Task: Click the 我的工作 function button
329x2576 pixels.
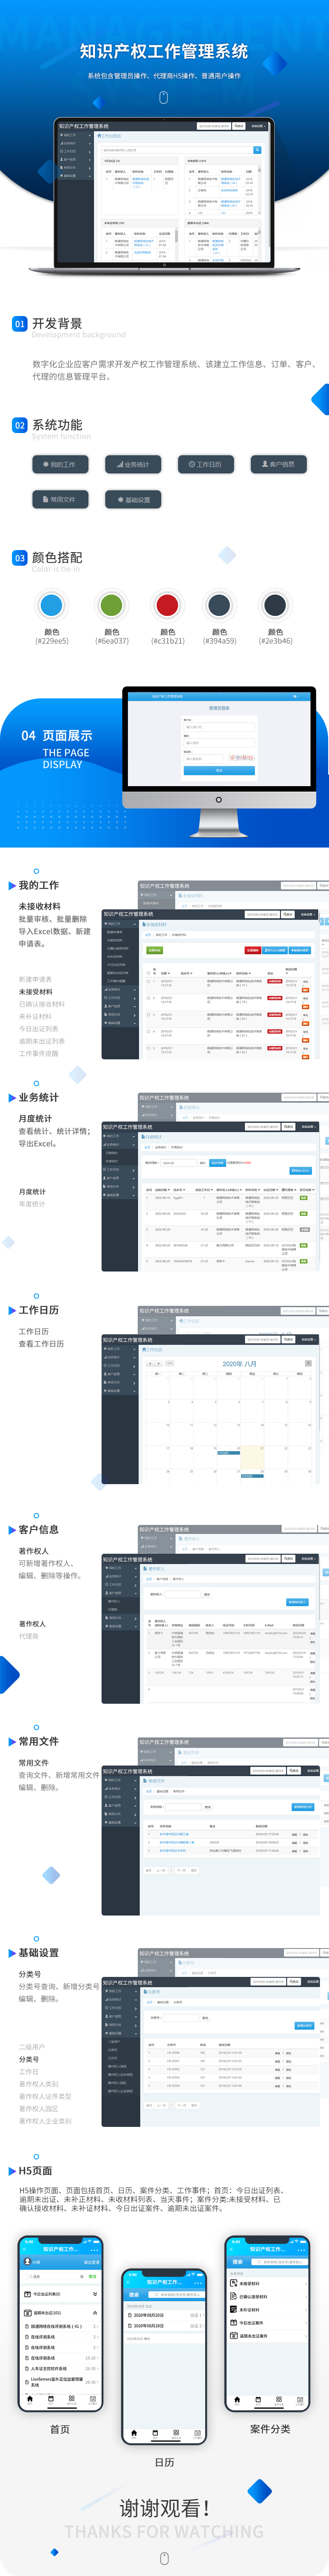Action: point(59,464)
